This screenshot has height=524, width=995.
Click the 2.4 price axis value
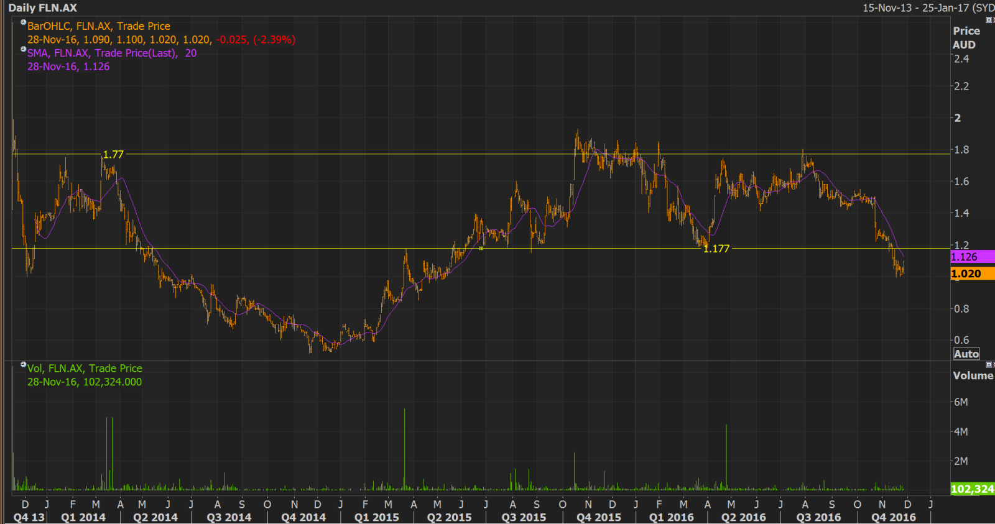961,59
